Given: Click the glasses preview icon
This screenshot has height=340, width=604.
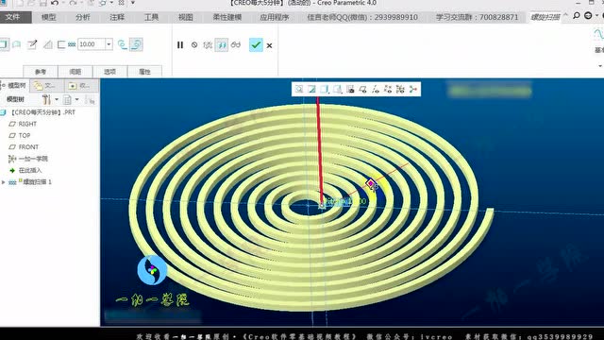Looking at the screenshot, I should coord(236,45).
